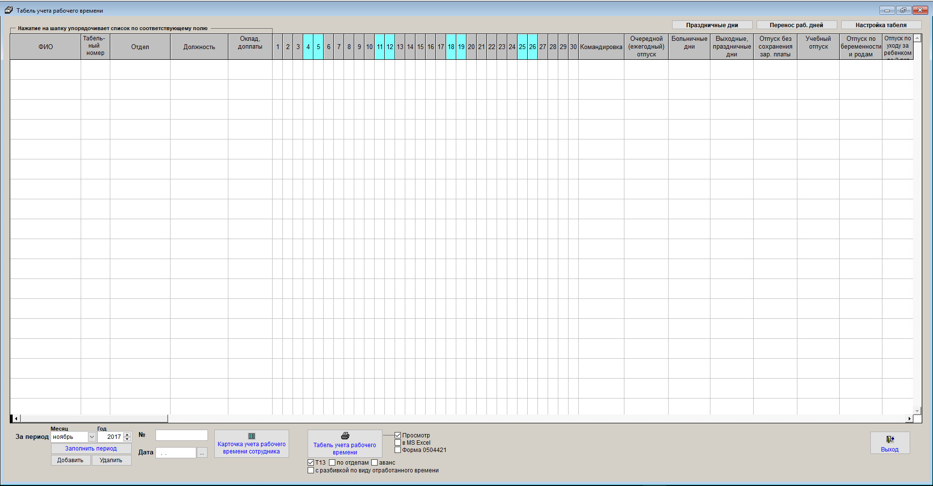The image size is (933, 486).
Task: Click the card icon above Карточка учета
Action: click(252, 436)
